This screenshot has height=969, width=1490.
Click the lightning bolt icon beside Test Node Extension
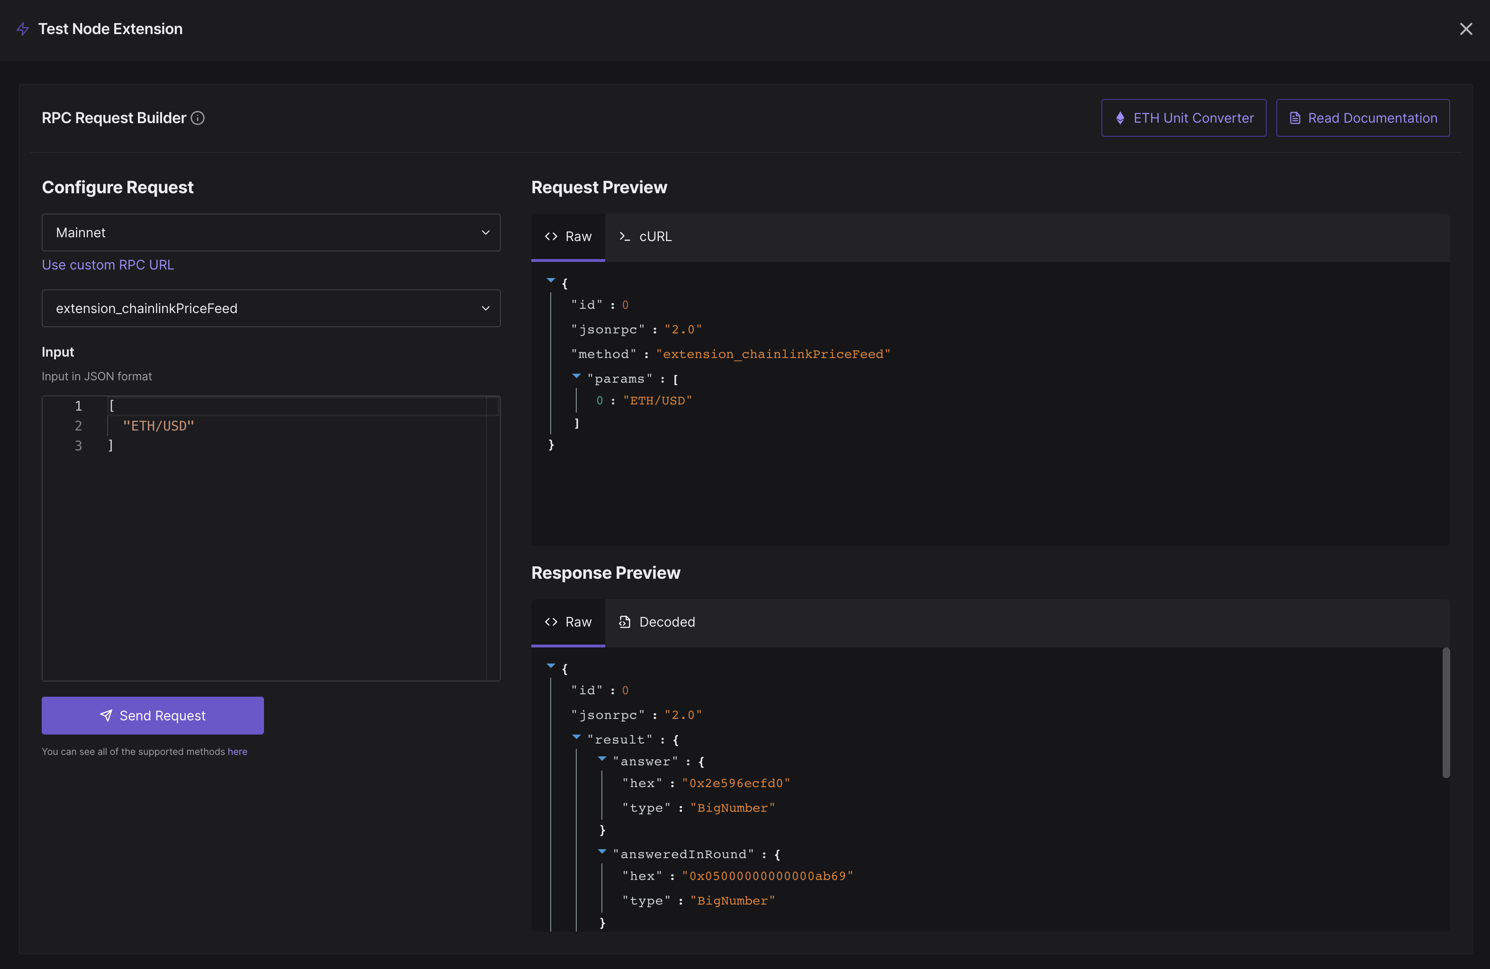point(23,29)
